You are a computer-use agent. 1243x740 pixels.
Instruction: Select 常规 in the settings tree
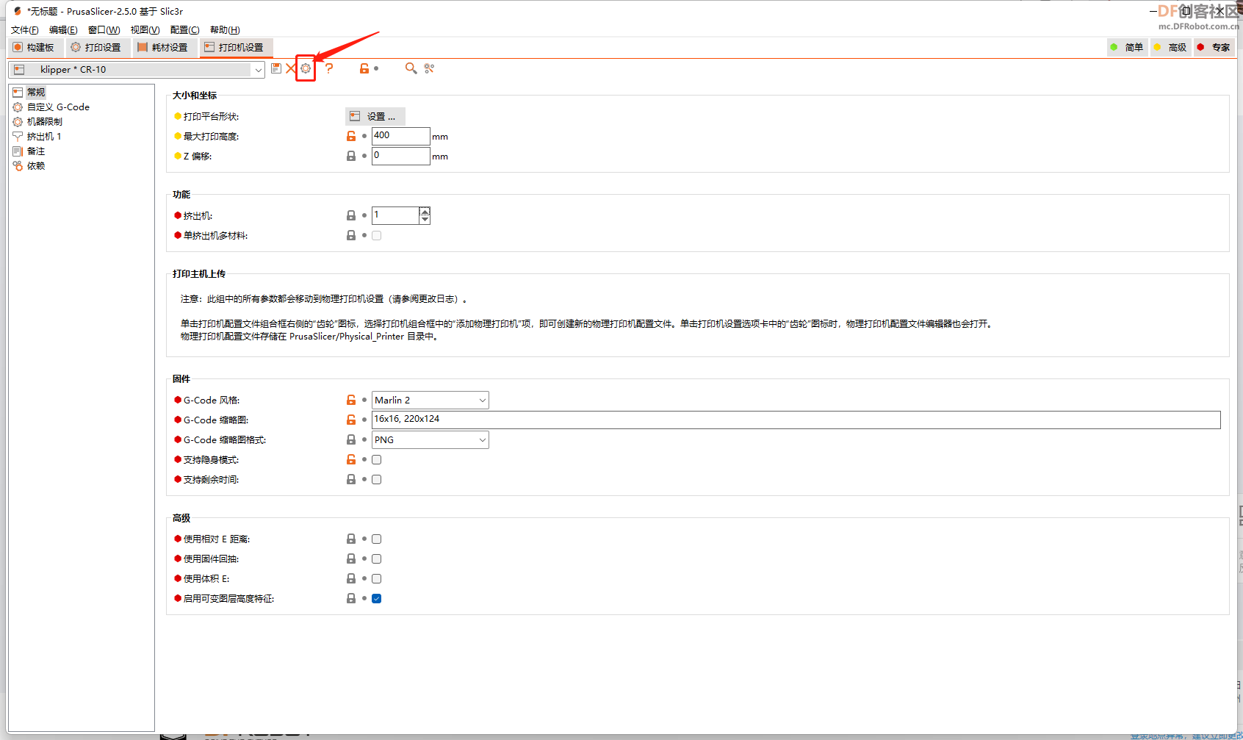(x=36, y=92)
